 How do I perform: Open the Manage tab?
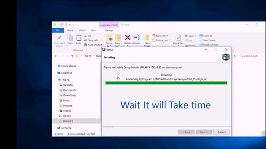point(109,30)
